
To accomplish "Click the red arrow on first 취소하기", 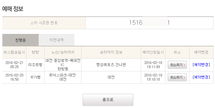I will (x=184, y=65).
